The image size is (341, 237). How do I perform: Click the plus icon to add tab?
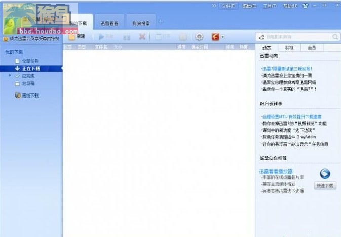(161, 22)
